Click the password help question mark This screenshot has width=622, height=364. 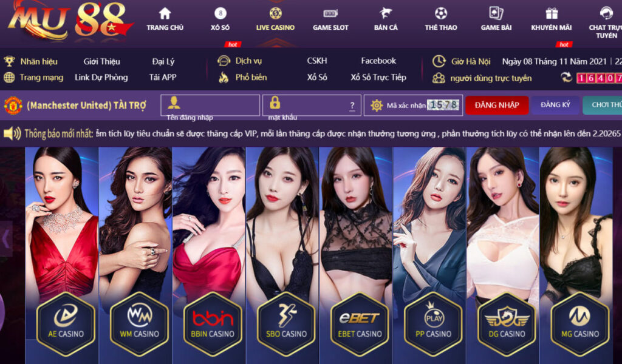[x=352, y=106]
